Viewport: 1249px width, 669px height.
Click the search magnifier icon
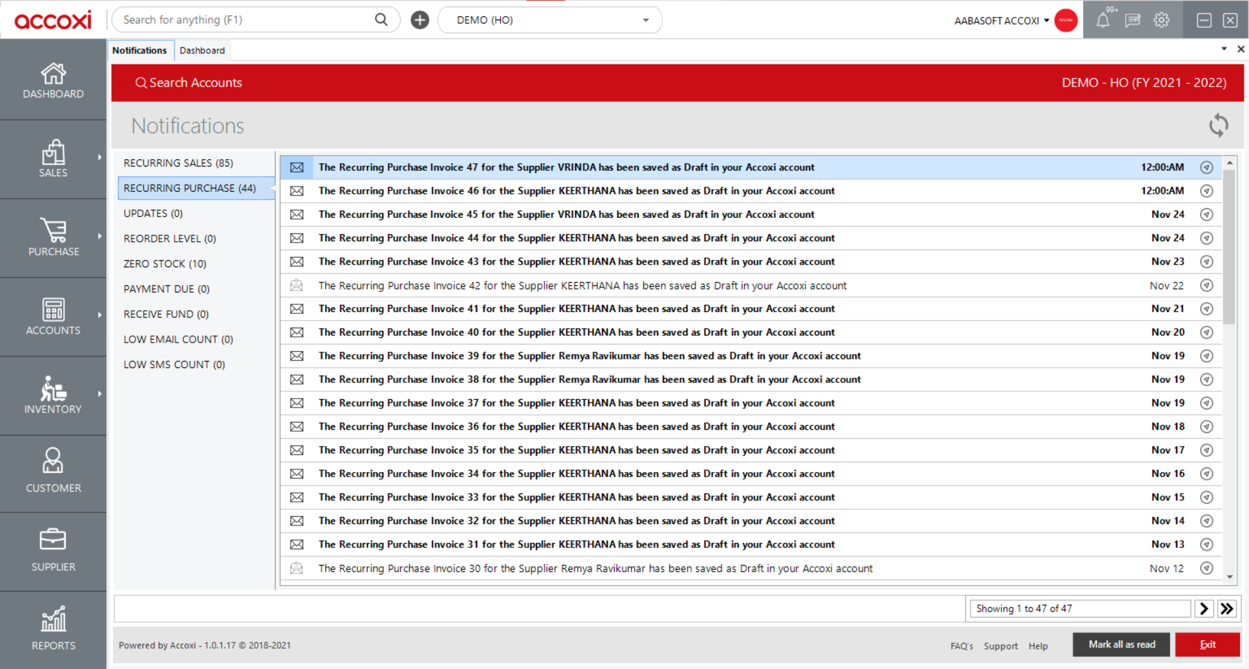[381, 20]
